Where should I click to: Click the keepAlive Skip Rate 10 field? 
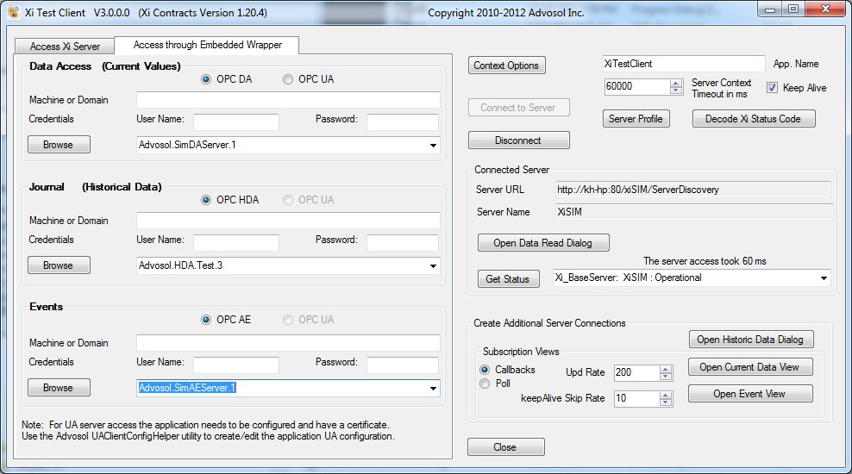pos(636,398)
